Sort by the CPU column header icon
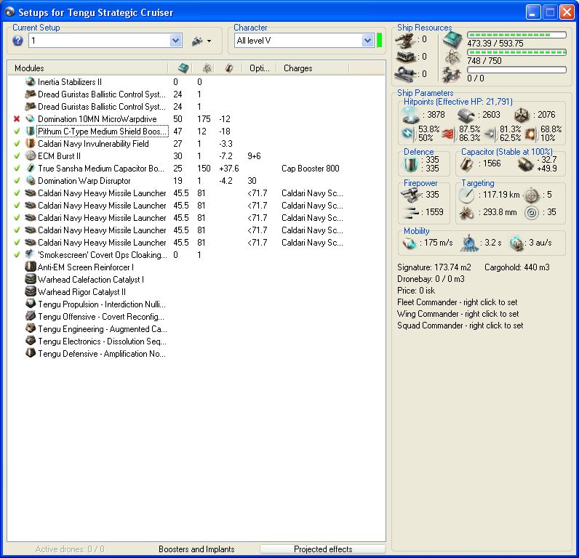Screen dimensions: 579x558 183,68
